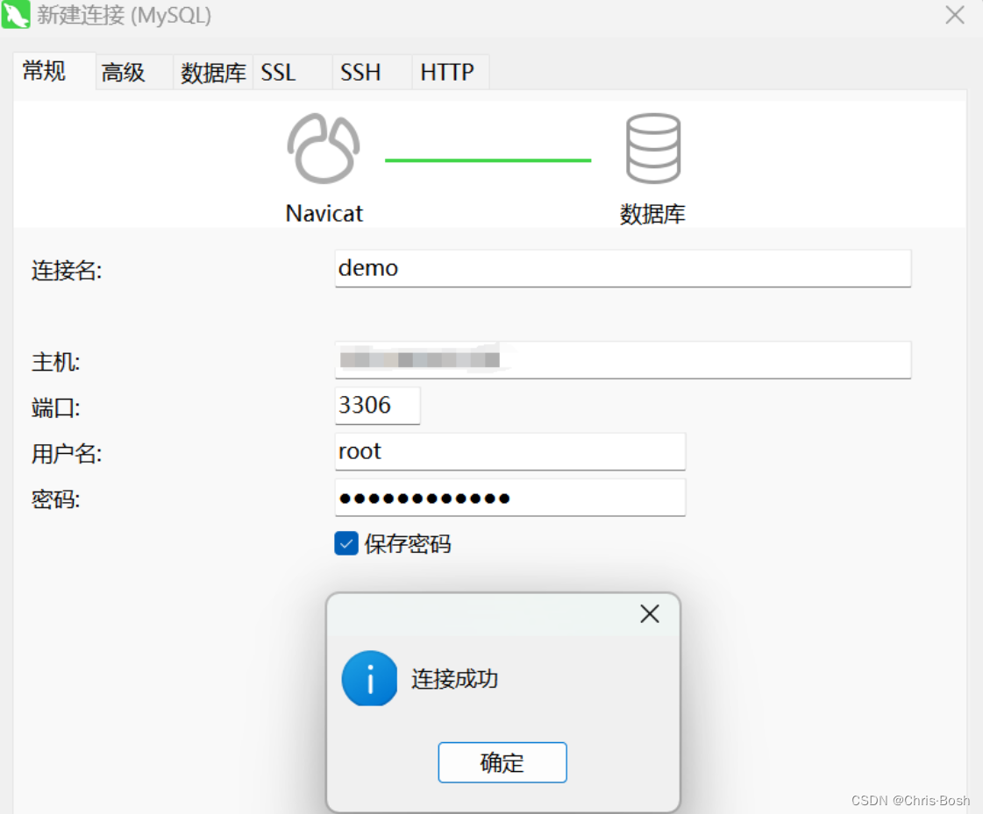Click the blue info icon in success dialog
The image size is (983, 814).
369,679
